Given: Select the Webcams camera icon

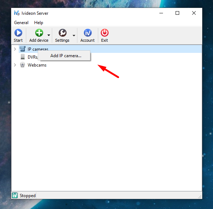Looking at the screenshot, I should [x=22, y=65].
